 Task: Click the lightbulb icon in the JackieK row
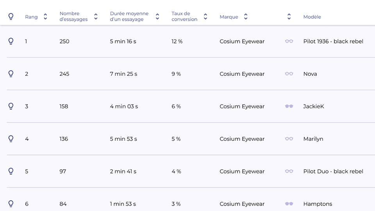11,106
